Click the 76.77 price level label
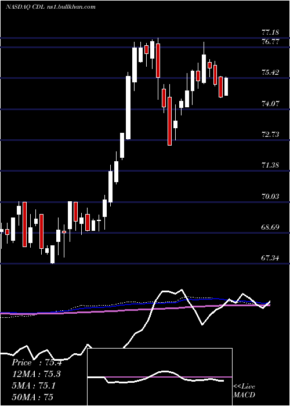The image size is (290, 406). 270,41
